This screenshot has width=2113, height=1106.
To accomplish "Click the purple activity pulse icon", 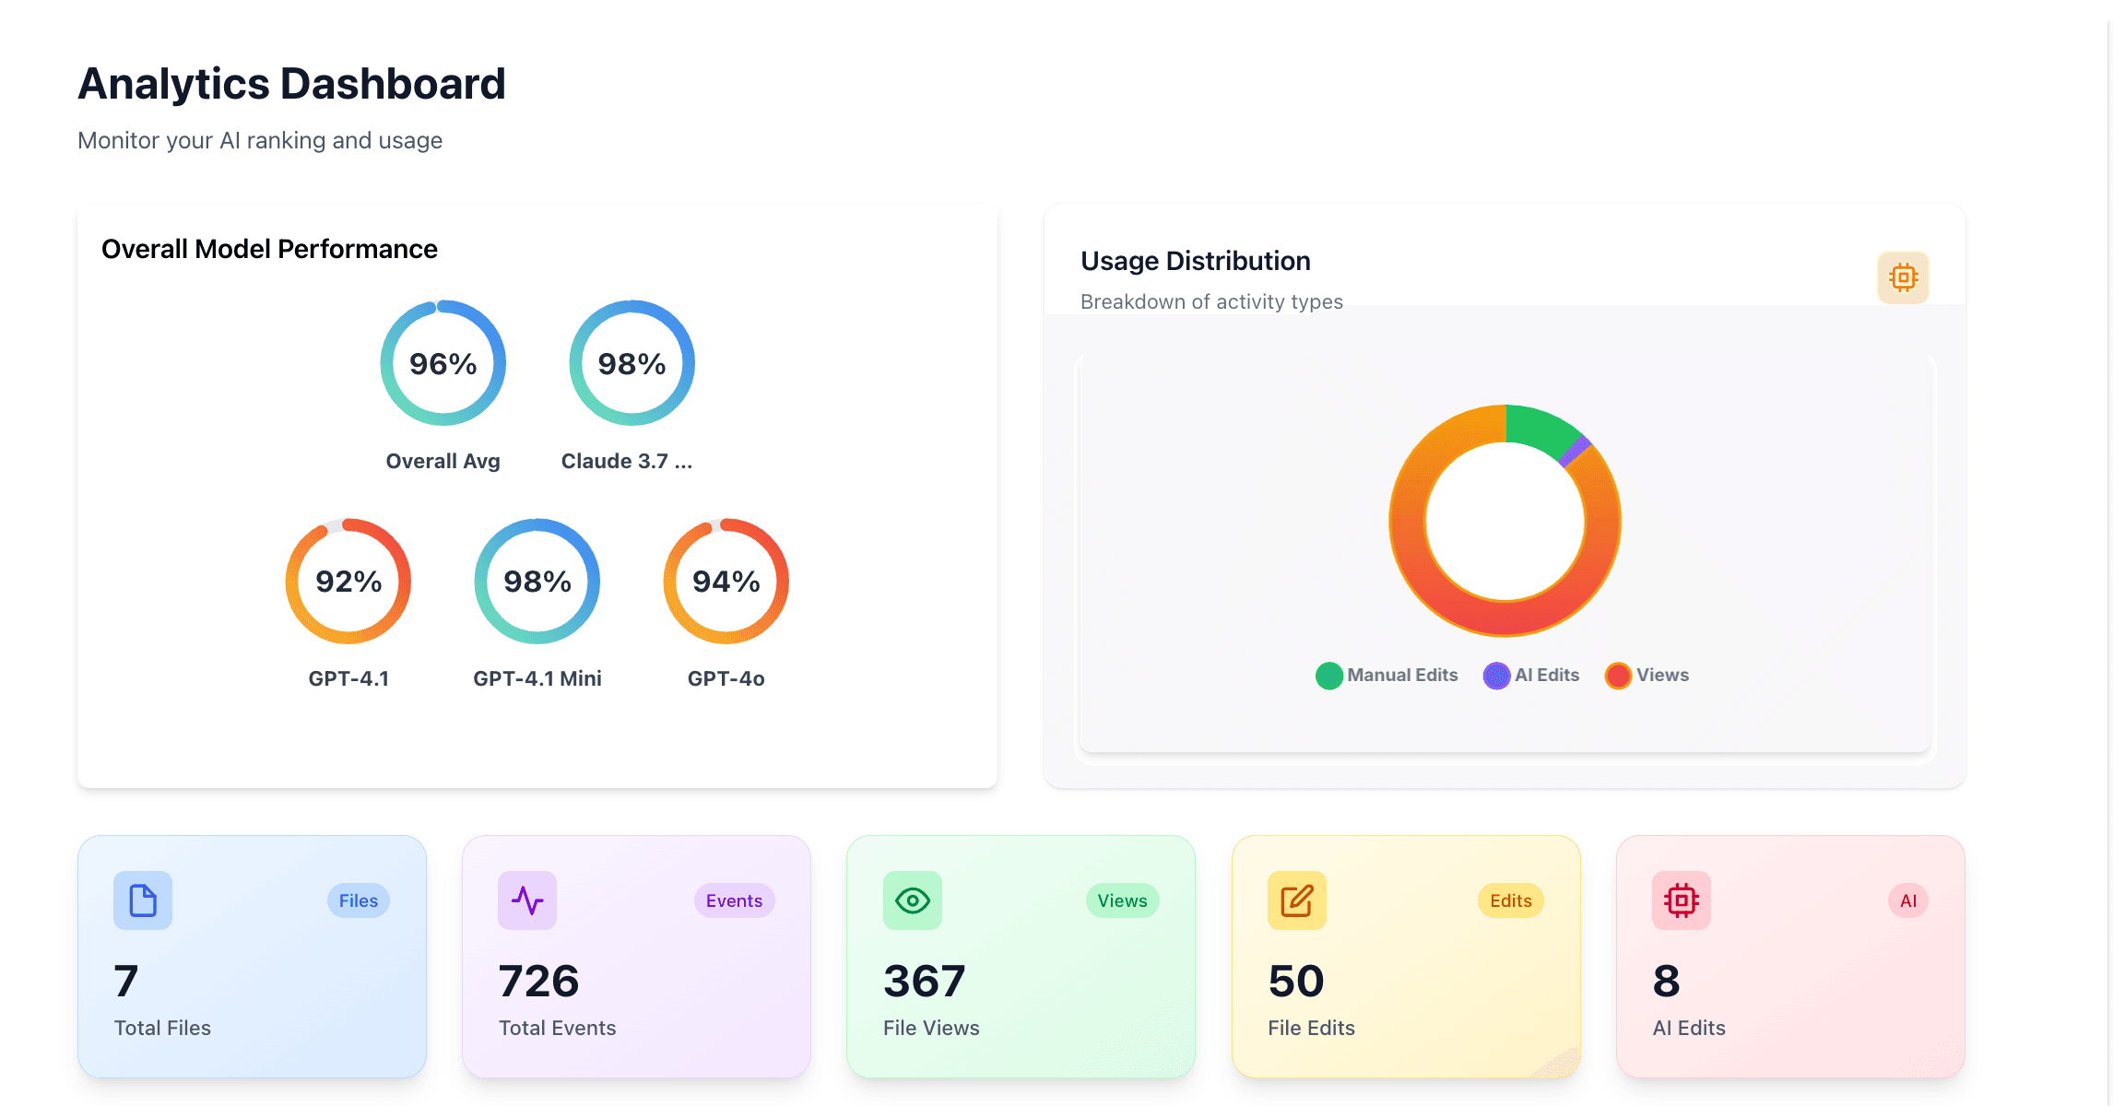I will (x=527, y=900).
